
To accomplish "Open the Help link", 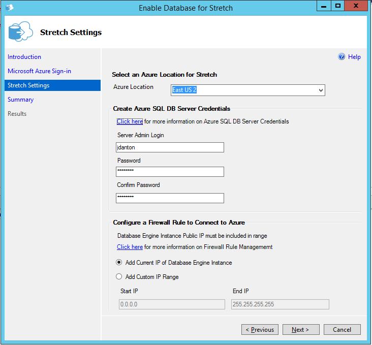I will click(x=354, y=57).
